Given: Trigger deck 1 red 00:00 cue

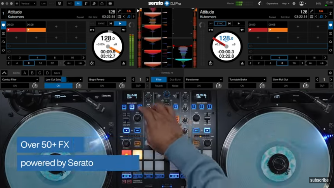Looking at the screenshot, I should coord(16,30).
